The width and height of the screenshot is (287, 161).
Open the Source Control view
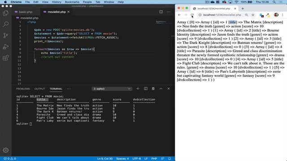[6, 35]
